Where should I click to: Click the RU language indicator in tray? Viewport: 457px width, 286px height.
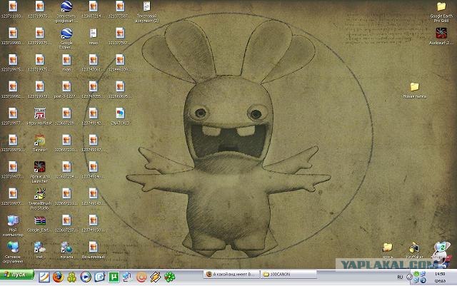click(x=400, y=277)
